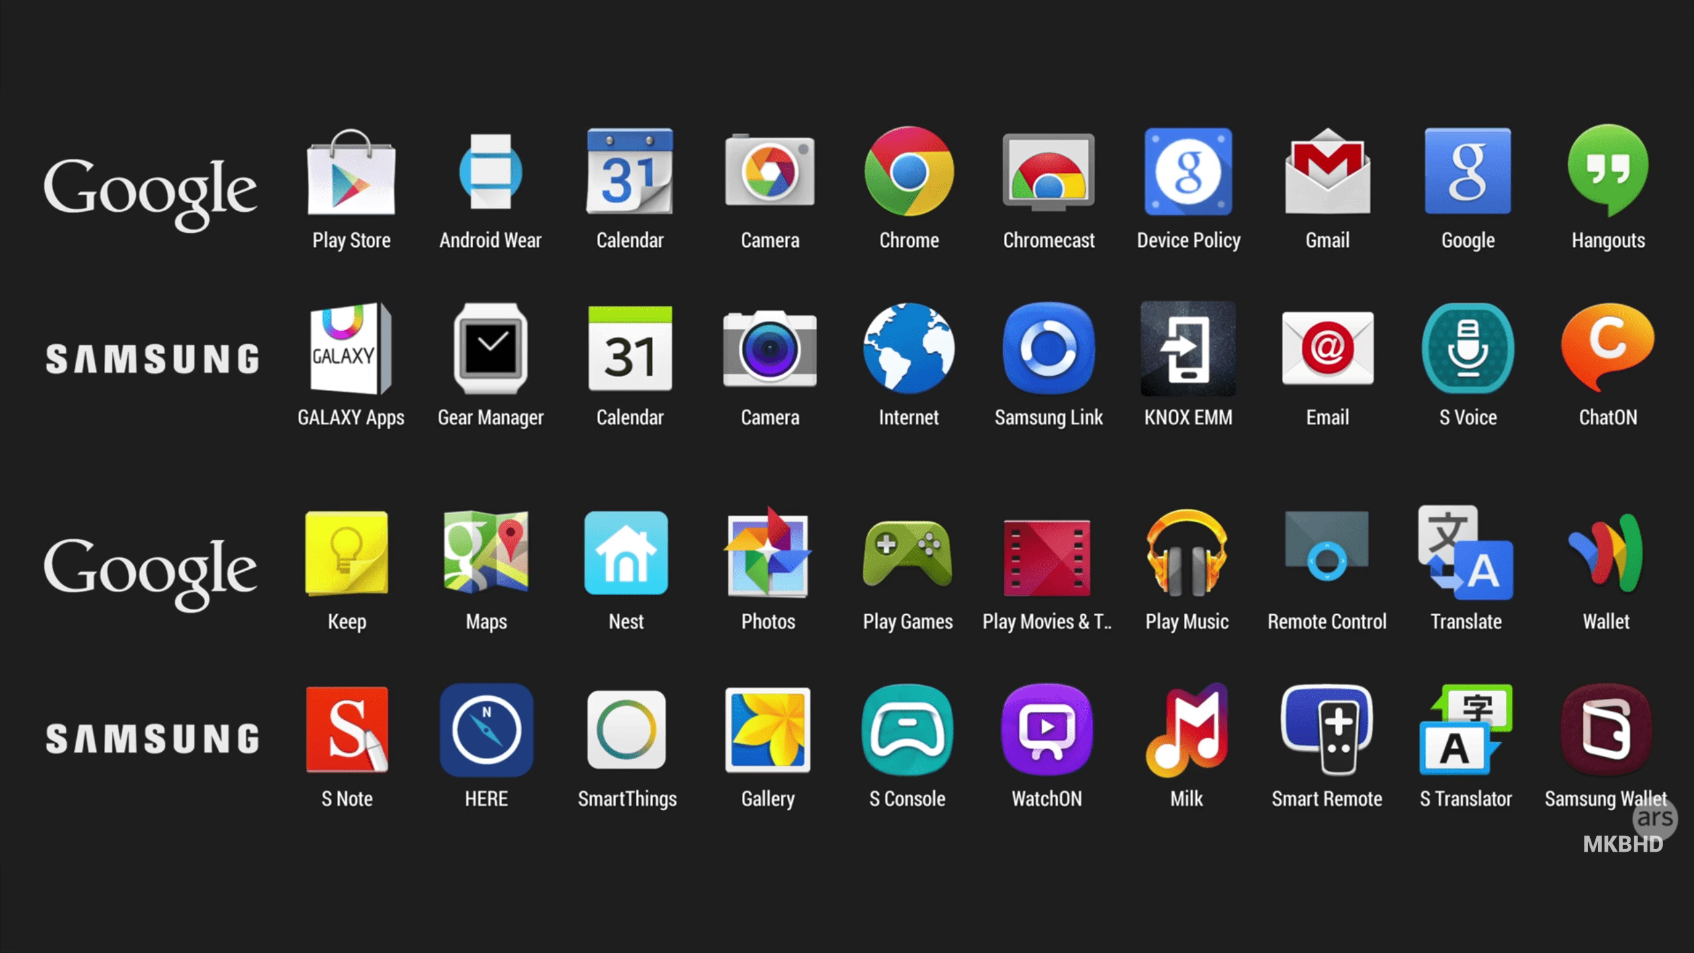Screen dimensions: 1694x953
Task: Launch Chrome browser
Action: [x=909, y=171]
